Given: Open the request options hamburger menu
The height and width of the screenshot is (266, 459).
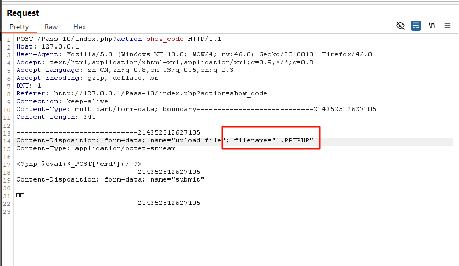Looking at the screenshot, I should [x=447, y=26].
